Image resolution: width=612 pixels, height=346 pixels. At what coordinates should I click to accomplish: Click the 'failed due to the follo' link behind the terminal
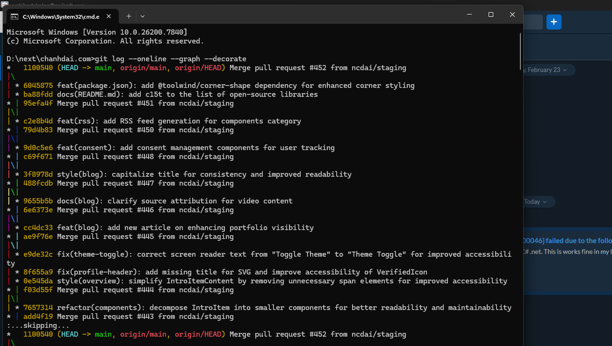[579, 240]
